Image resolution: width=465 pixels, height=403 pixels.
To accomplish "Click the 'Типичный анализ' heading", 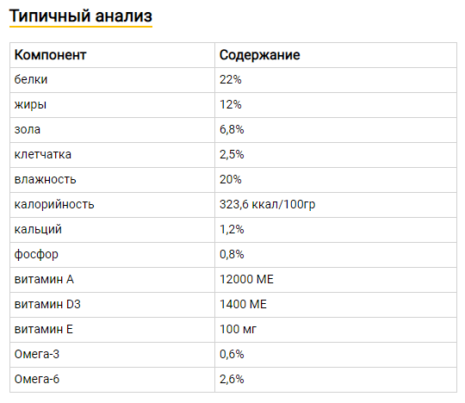I will click(x=81, y=16).
